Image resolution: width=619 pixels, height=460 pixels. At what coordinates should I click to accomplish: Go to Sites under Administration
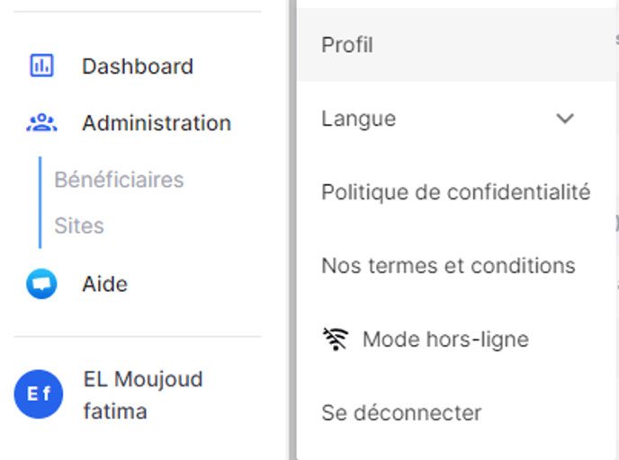pos(79,226)
